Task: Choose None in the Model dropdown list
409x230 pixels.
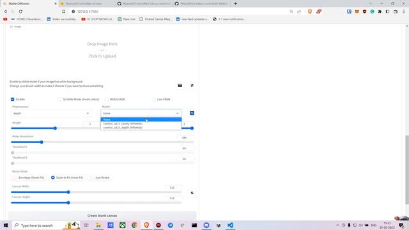Action: (141, 119)
